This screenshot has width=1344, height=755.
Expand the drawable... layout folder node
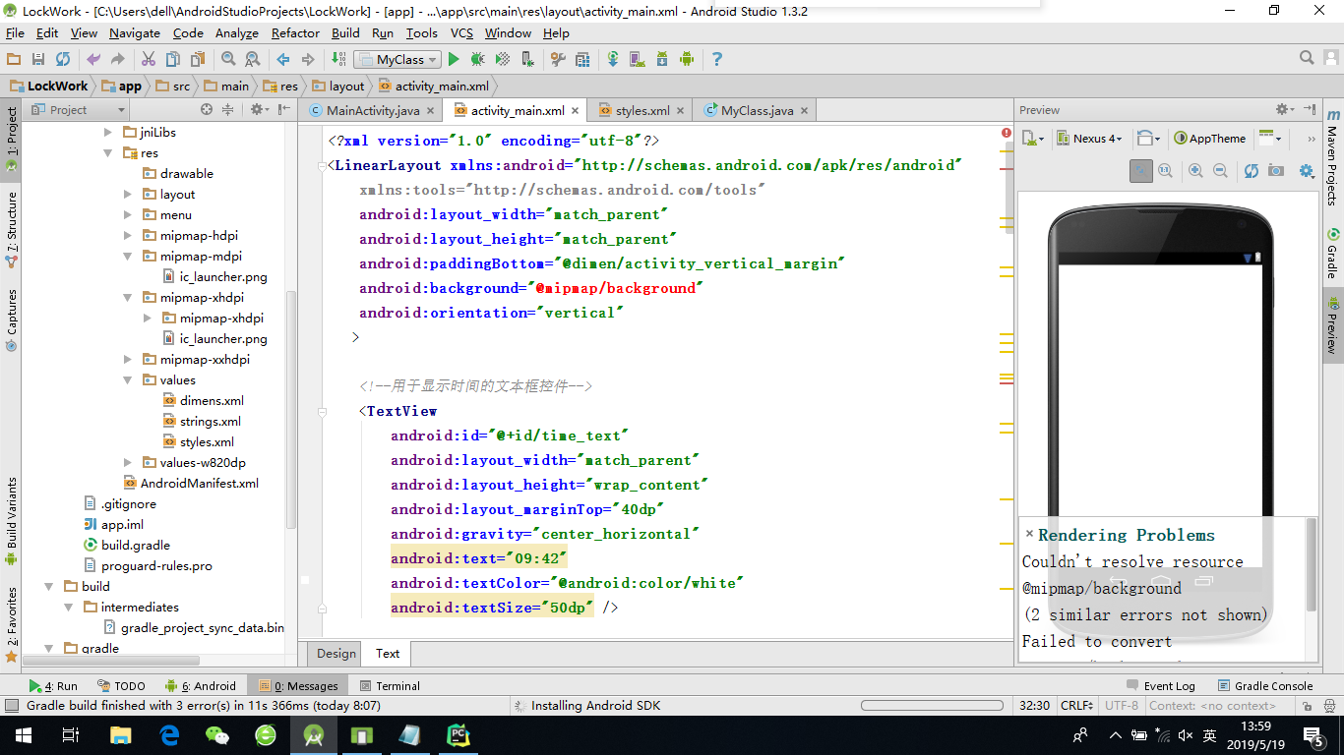pyautogui.click(x=128, y=195)
